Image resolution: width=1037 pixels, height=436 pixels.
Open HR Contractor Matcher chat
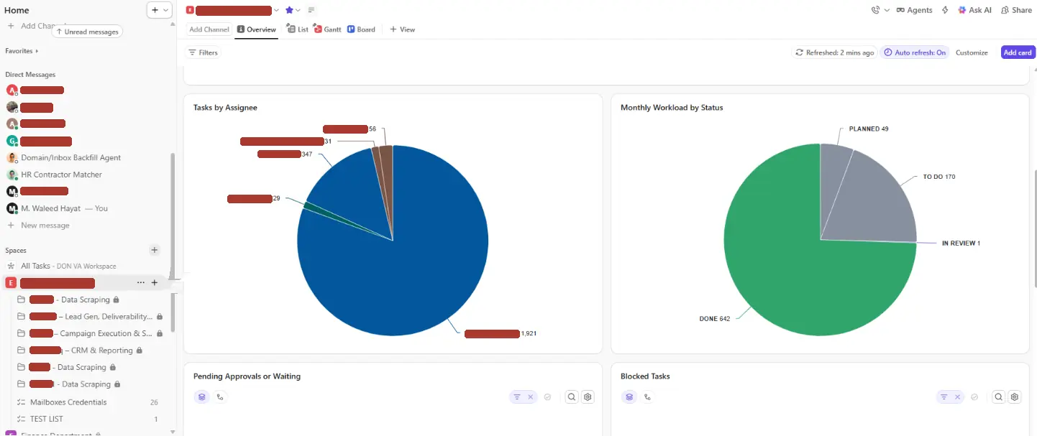point(61,175)
